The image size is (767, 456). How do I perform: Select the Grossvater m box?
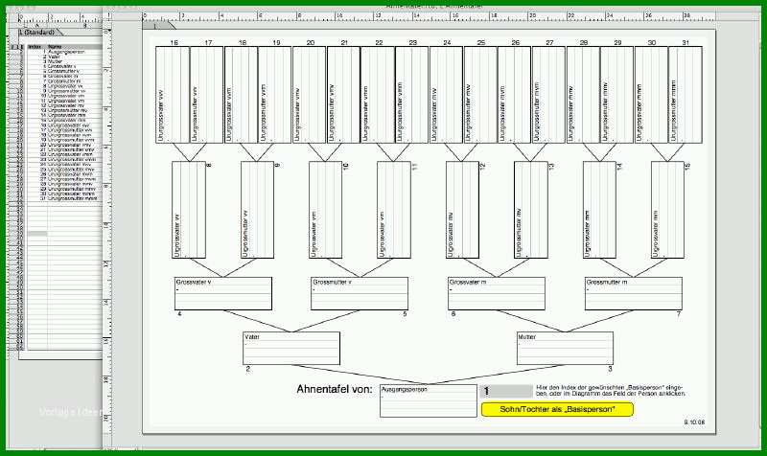(x=497, y=293)
